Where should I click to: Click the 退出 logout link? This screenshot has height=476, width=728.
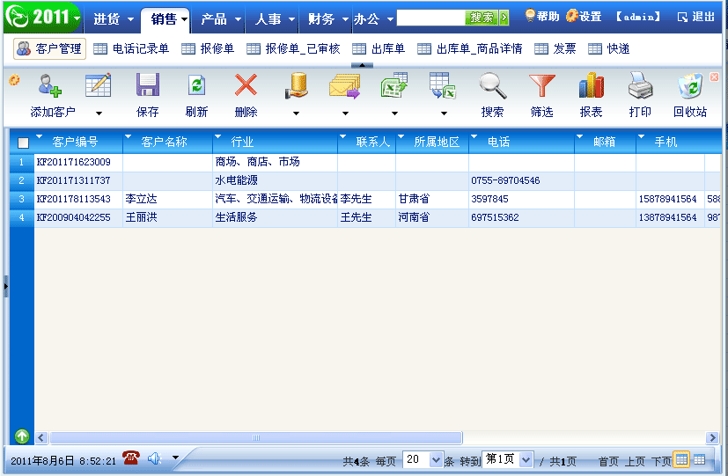(696, 18)
